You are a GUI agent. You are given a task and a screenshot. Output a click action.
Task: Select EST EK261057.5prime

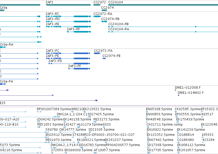coord(191,150)
